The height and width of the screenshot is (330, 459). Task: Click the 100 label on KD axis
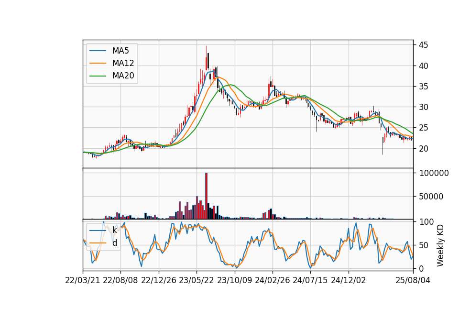click(426, 222)
